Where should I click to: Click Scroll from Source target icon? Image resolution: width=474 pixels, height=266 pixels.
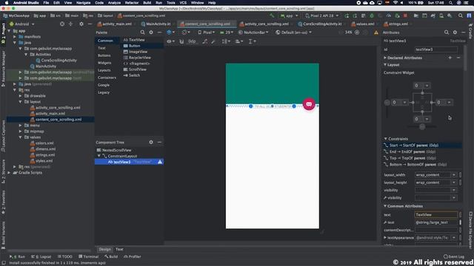[62, 24]
